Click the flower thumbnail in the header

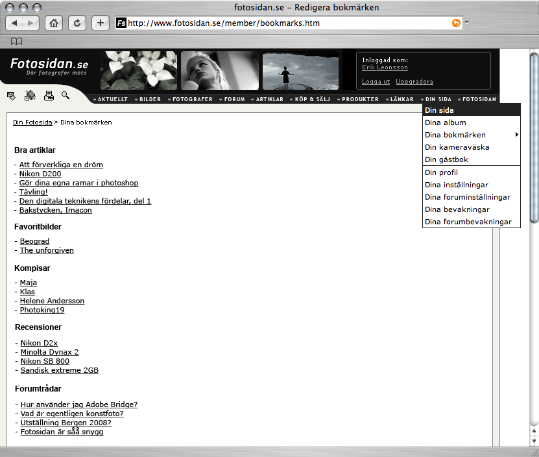coord(138,70)
